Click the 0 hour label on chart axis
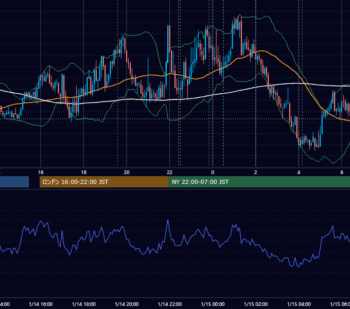The width and height of the screenshot is (350, 309). point(213,173)
